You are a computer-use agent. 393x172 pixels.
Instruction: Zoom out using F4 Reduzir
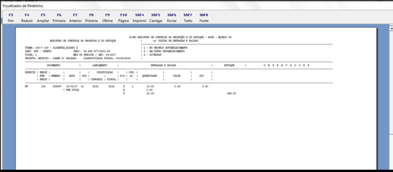(x=27, y=18)
